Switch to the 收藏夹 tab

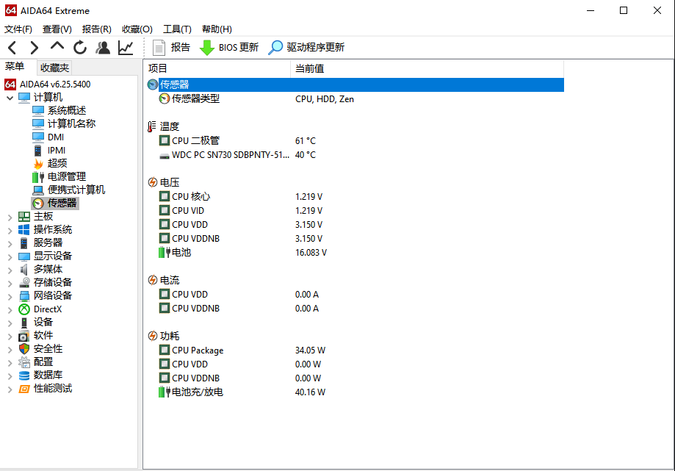click(54, 68)
